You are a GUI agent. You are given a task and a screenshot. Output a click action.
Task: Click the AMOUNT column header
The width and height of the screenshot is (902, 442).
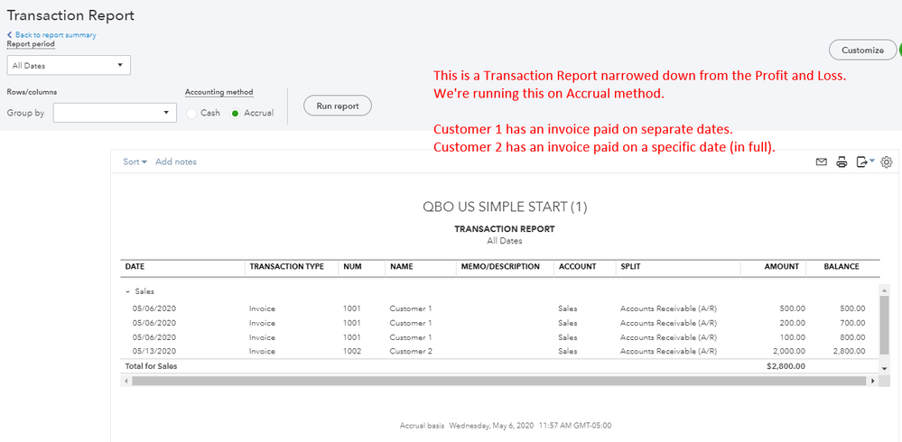[781, 267]
